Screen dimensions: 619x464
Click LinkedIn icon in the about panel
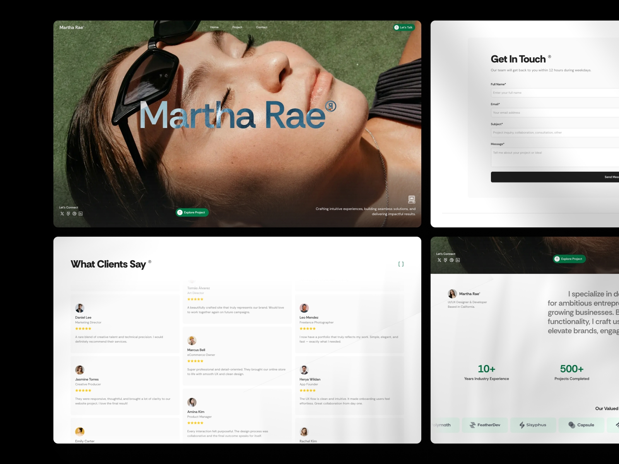tap(458, 260)
